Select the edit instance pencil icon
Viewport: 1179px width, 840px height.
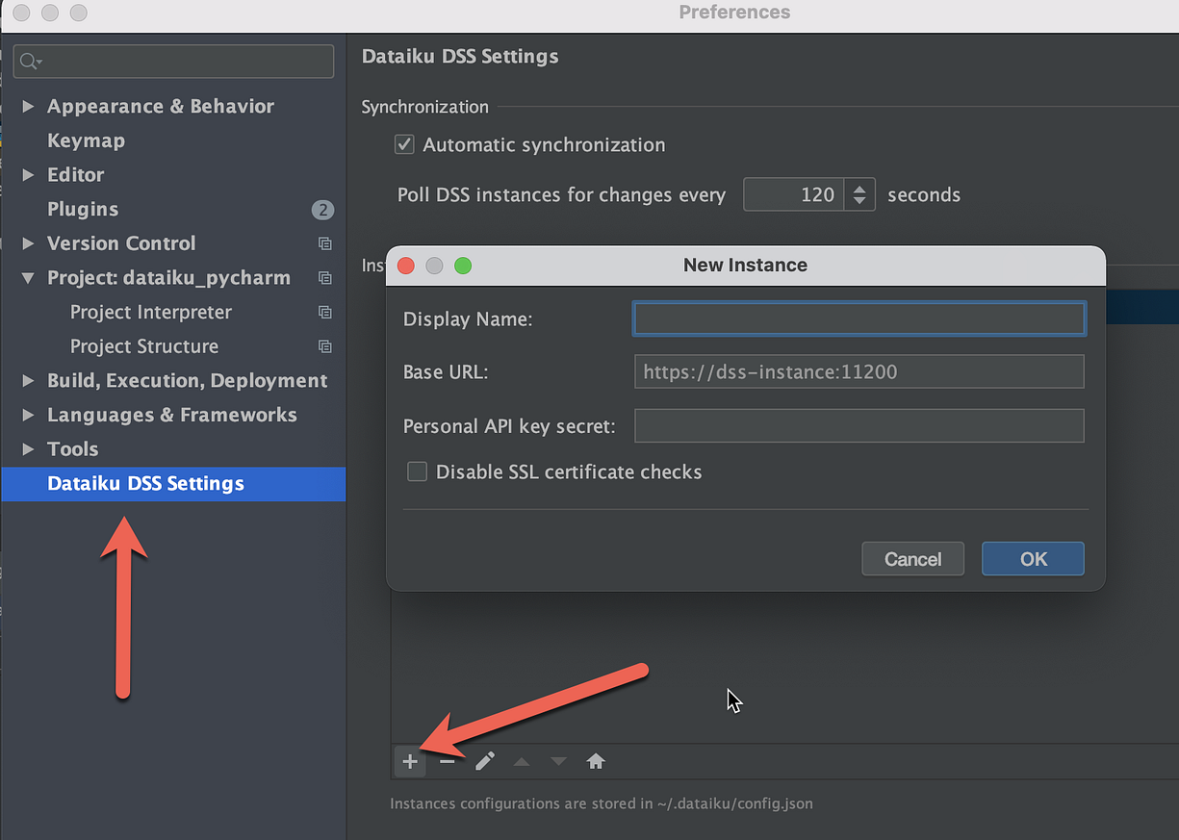(x=484, y=761)
